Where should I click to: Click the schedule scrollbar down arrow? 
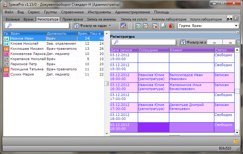(x=237, y=132)
